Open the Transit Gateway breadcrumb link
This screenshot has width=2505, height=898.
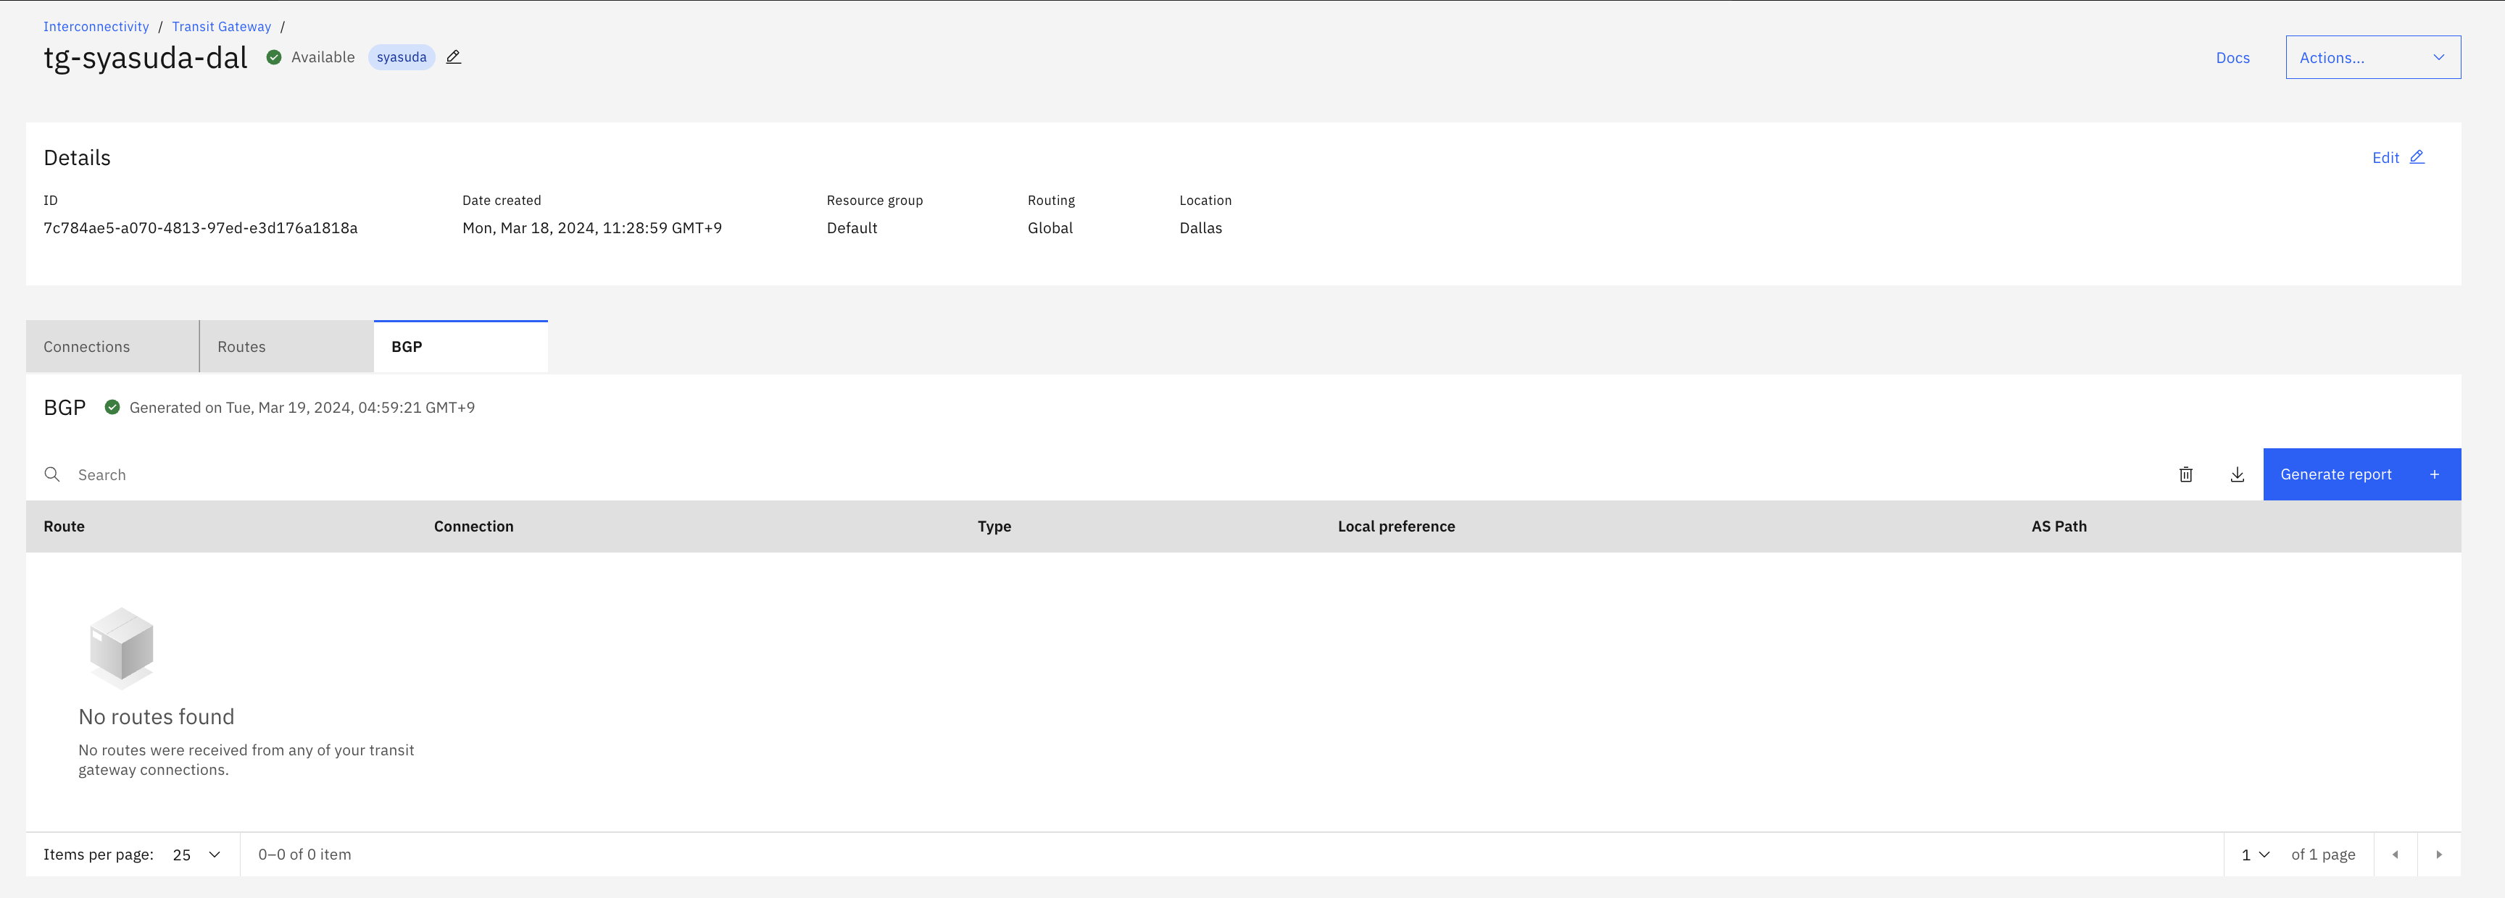[222, 26]
